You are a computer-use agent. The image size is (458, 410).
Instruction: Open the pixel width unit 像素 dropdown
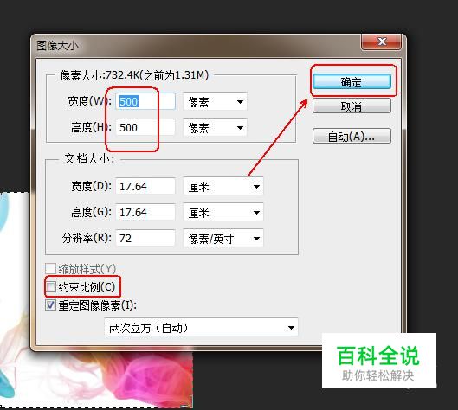[x=216, y=101]
